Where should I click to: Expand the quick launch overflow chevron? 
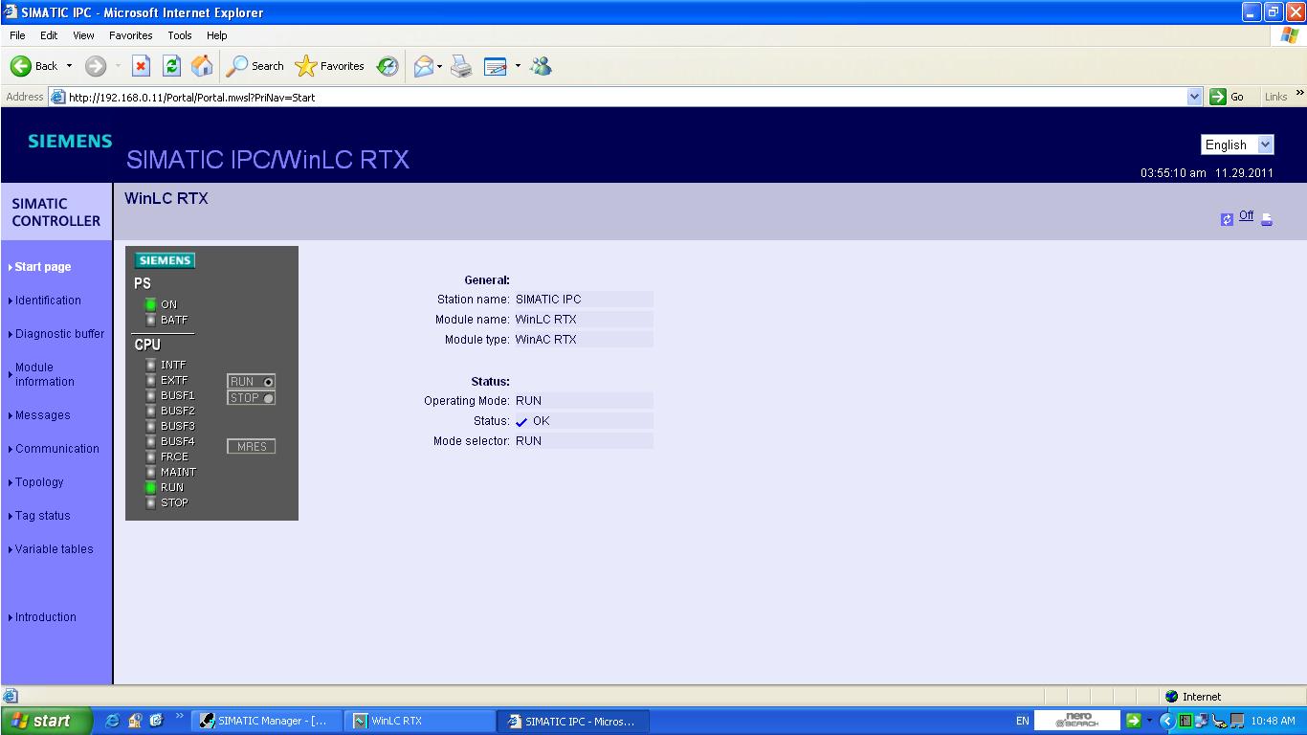click(x=179, y=717)
